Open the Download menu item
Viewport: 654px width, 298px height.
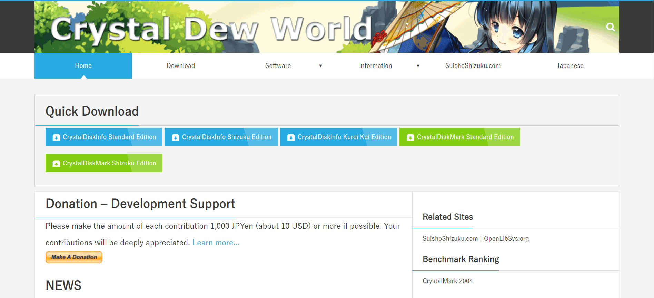click(181, 65)
